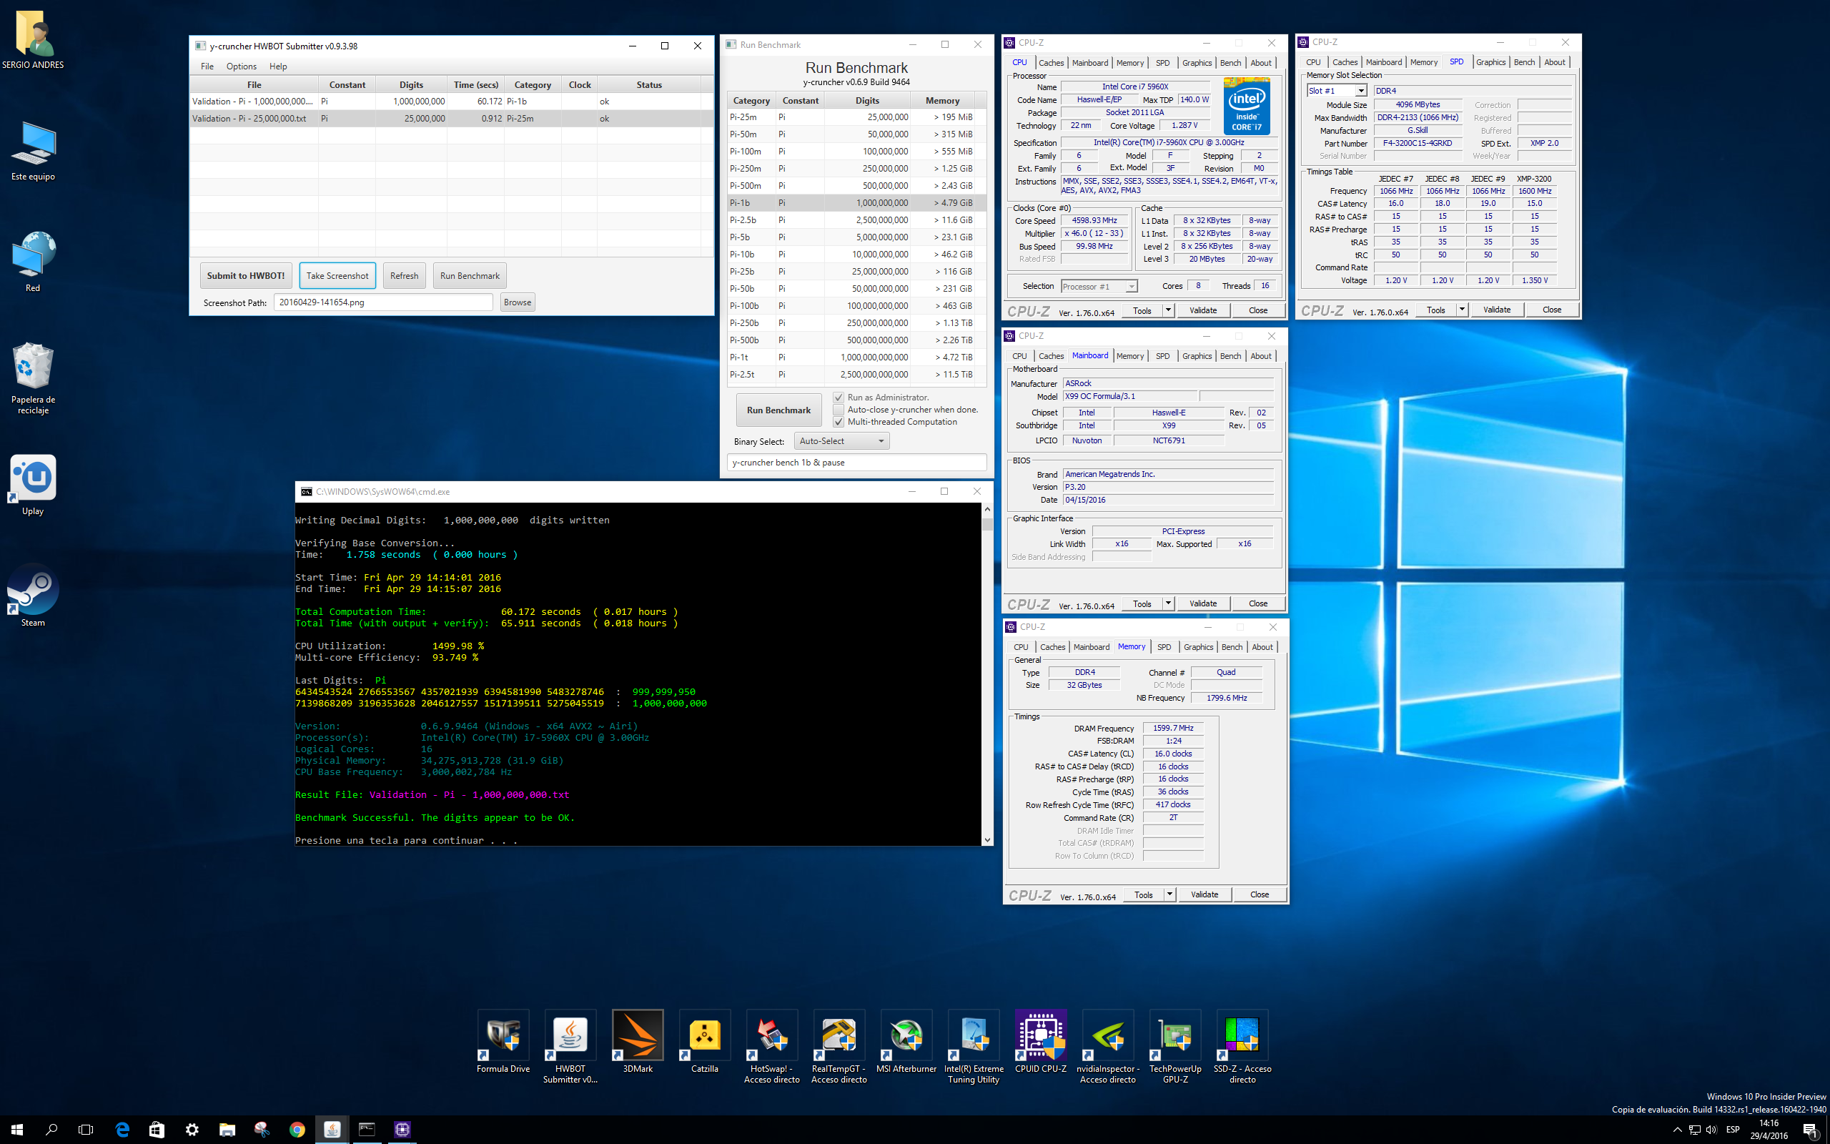Click the Take Screenshot button
1830x1144 pixels.
(337, 275)
